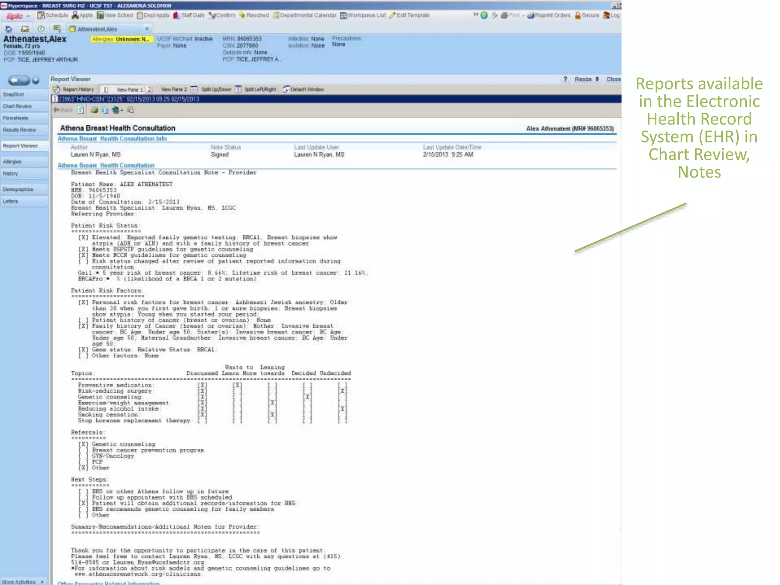Viewport: 780px width, 585px height.
Task: Click the Home workspace icon
Action: (8, 29)
